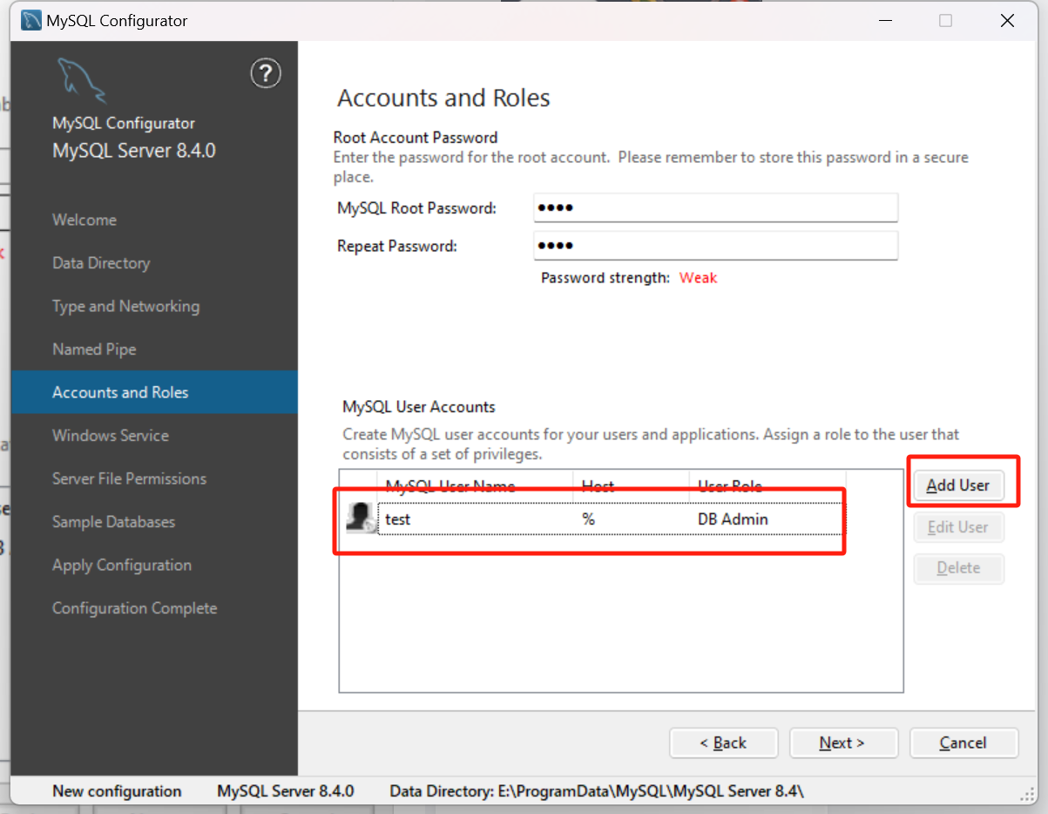Jump to Windows Service step
The height and width of the screenshot is (814, 1048).
(111, 436)
